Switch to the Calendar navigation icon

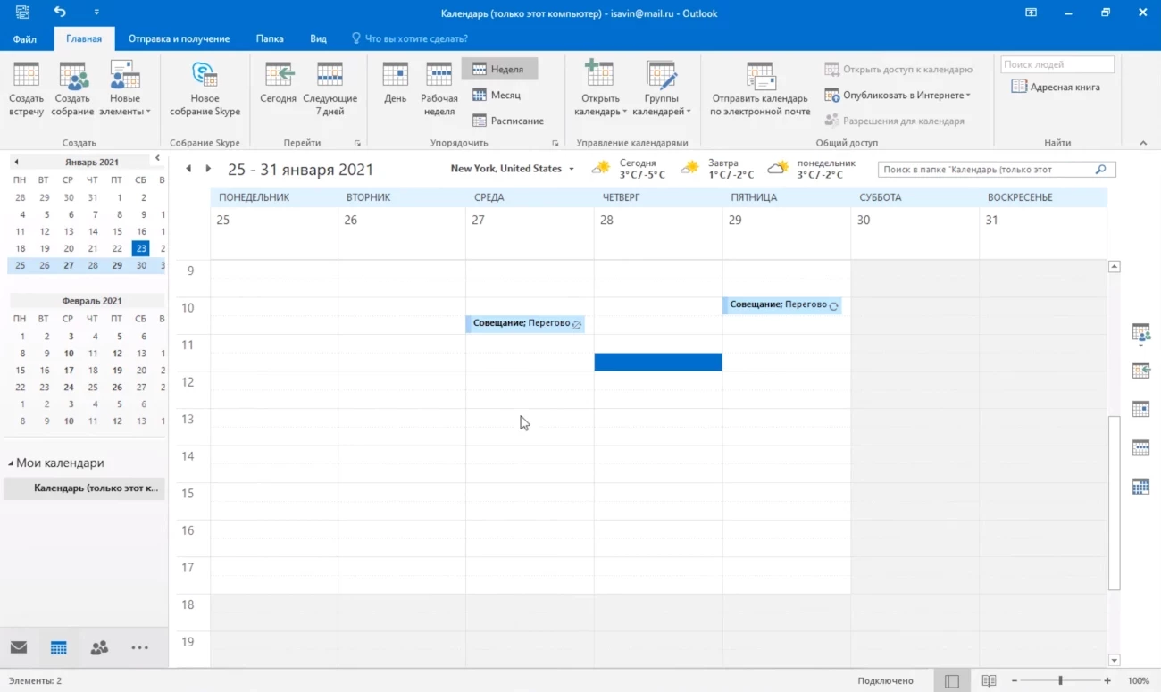click(x=59, y=648)
